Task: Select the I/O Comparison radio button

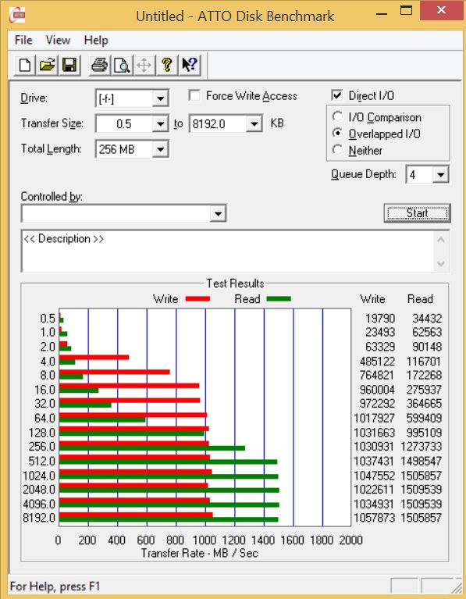Action: (337, 116)
